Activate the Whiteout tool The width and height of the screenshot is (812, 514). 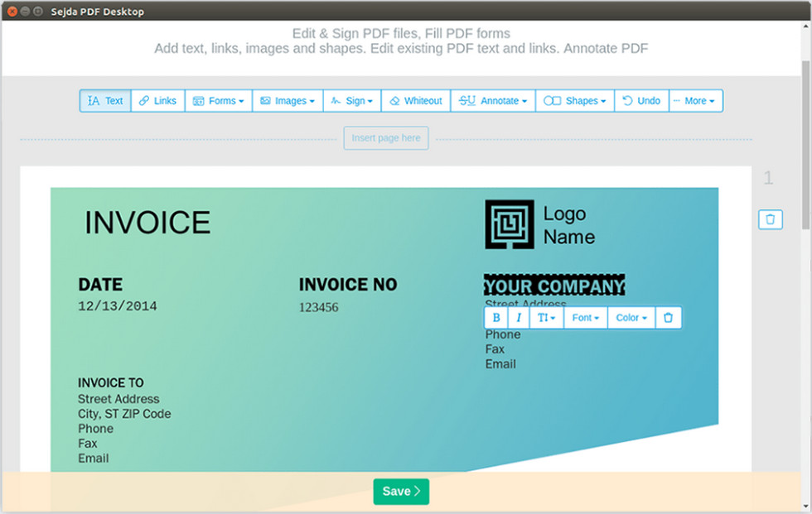[x=416, y=101]
